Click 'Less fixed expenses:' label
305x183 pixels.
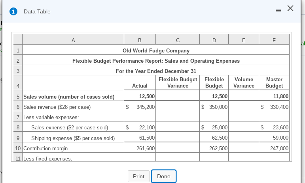coord(47,159)
